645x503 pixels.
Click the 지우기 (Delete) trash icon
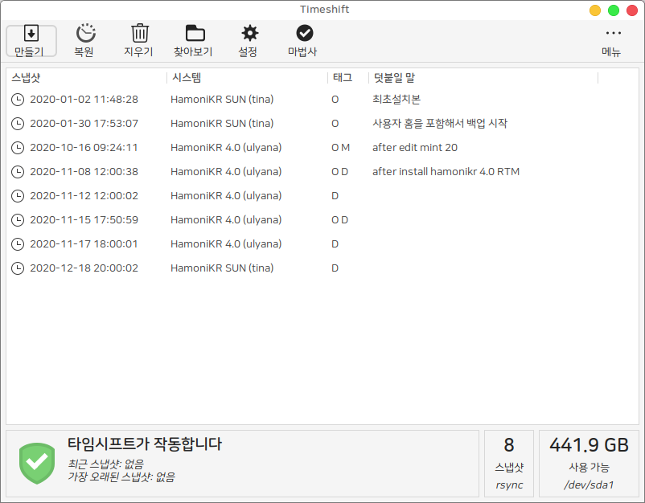pyautogui.click(x=139, y=34)
